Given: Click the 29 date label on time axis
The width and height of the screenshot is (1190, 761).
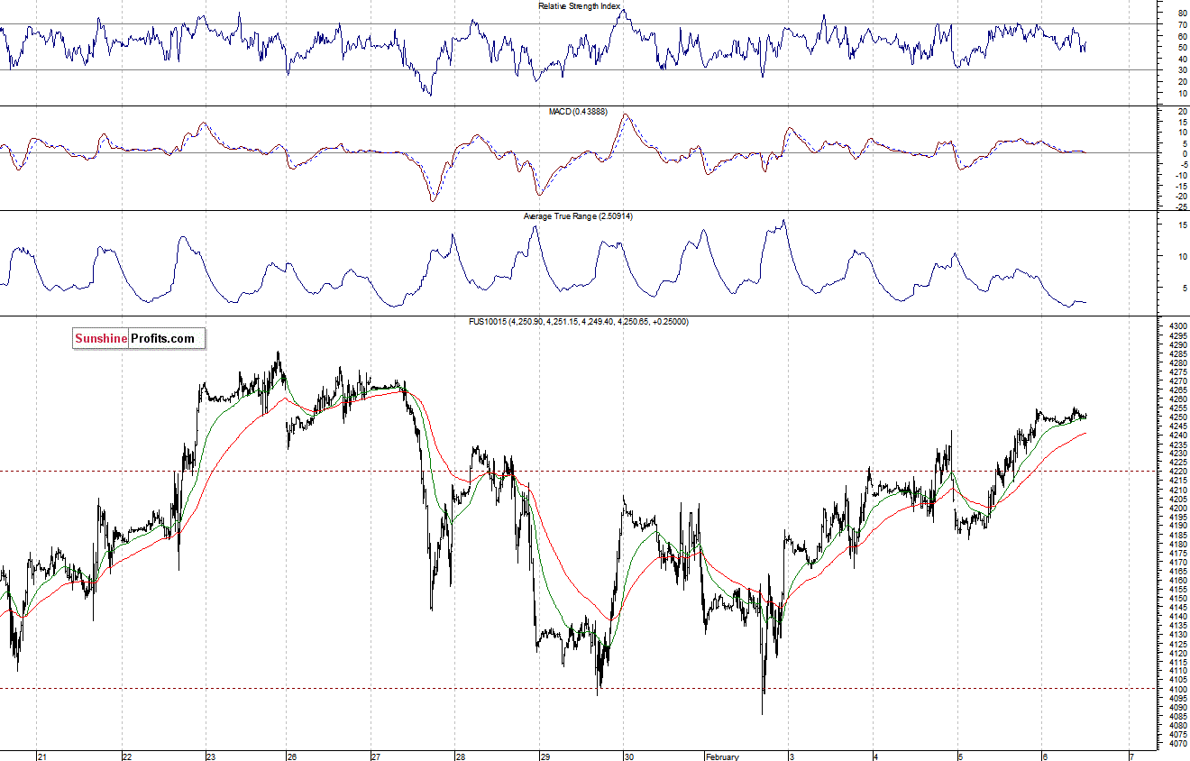Looking at the screenshot, I should coord(545,756).
